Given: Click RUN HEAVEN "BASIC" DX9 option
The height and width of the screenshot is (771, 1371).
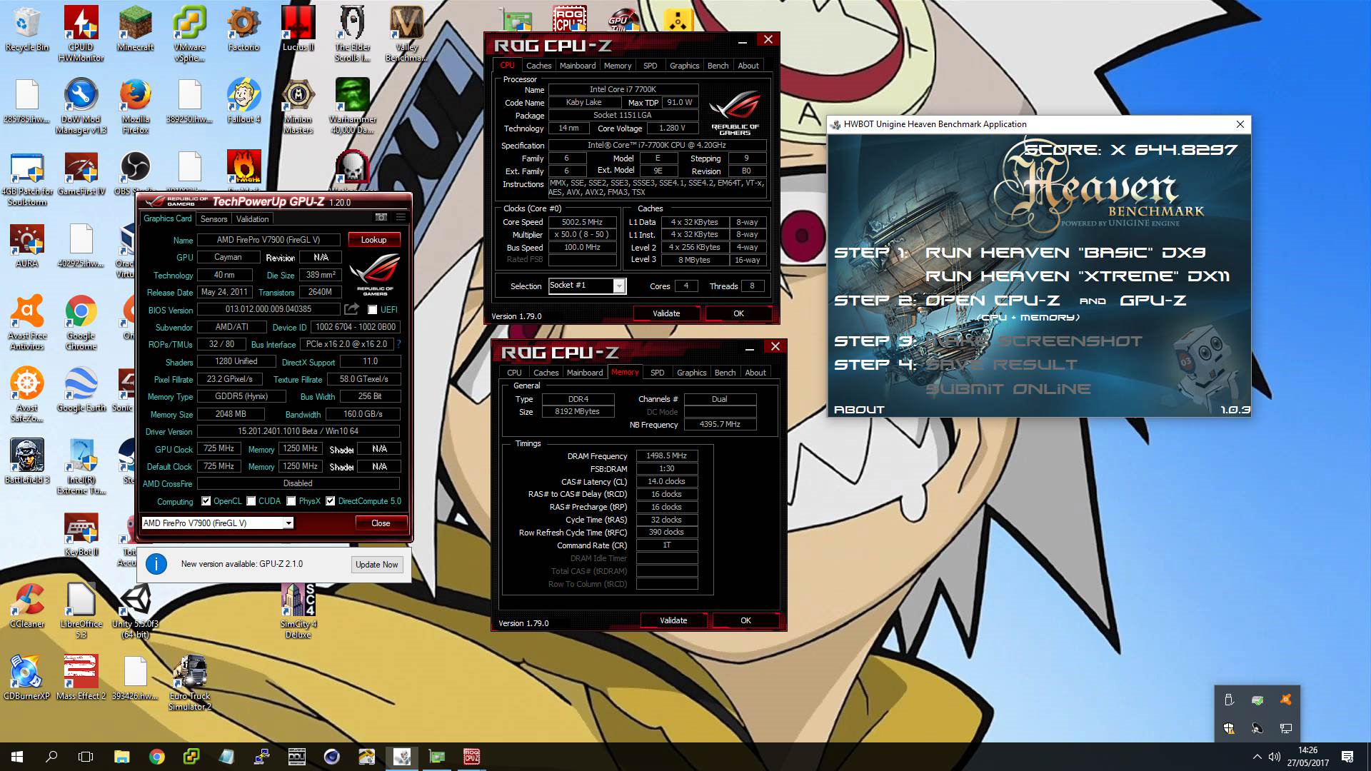Looking at the screenshot, I should pyautogui.click(x=1065, y=253).
